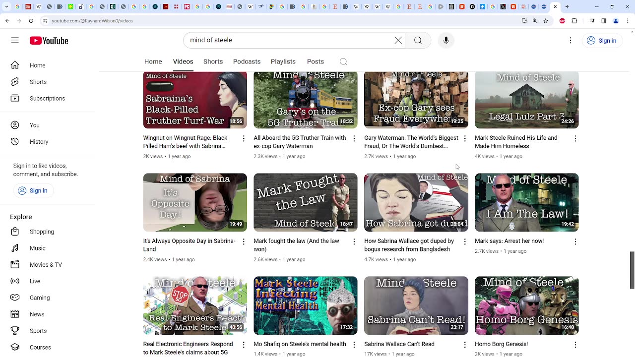Open Sabrina Wallace Can't Read title link
Image resolution: width=635 pixels, height=357 pixels.
[399, 344]
